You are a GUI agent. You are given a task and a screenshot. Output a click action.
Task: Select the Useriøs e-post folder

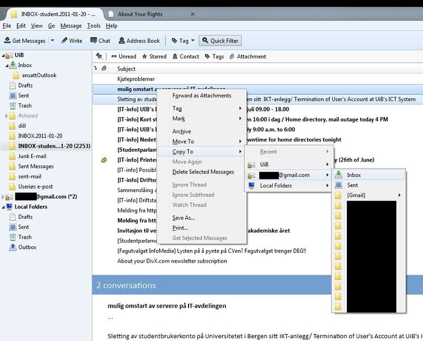pyautogui.click(x=35, y=186)
